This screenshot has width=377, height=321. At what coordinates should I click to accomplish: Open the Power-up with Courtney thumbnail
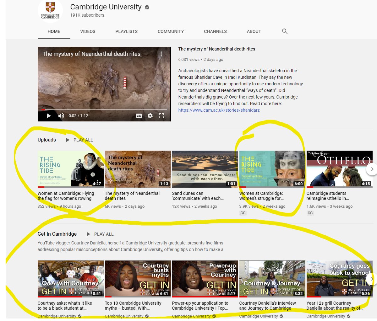(205, 279)
